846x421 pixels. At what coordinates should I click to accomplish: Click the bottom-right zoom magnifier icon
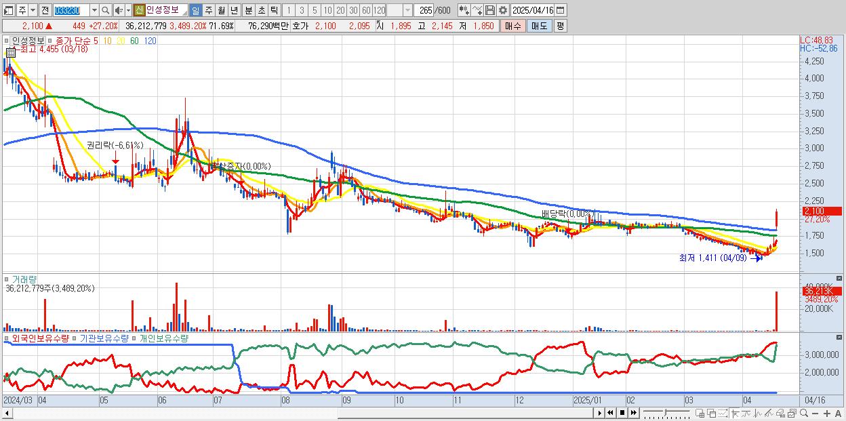coord(803,414)
